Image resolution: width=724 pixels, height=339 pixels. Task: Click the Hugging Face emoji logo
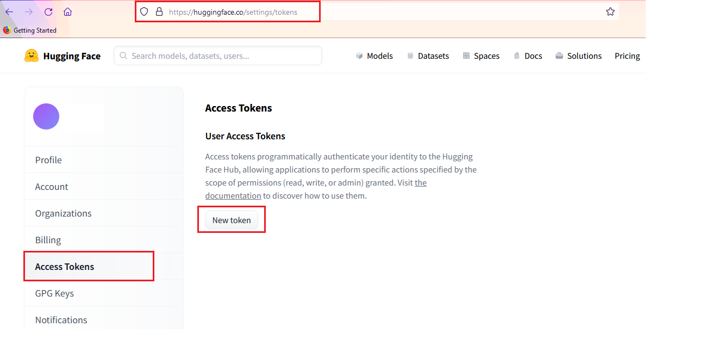(32, 56)
